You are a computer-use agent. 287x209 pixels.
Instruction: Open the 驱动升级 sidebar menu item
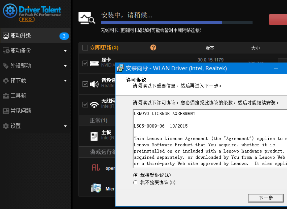coord(35,36)
